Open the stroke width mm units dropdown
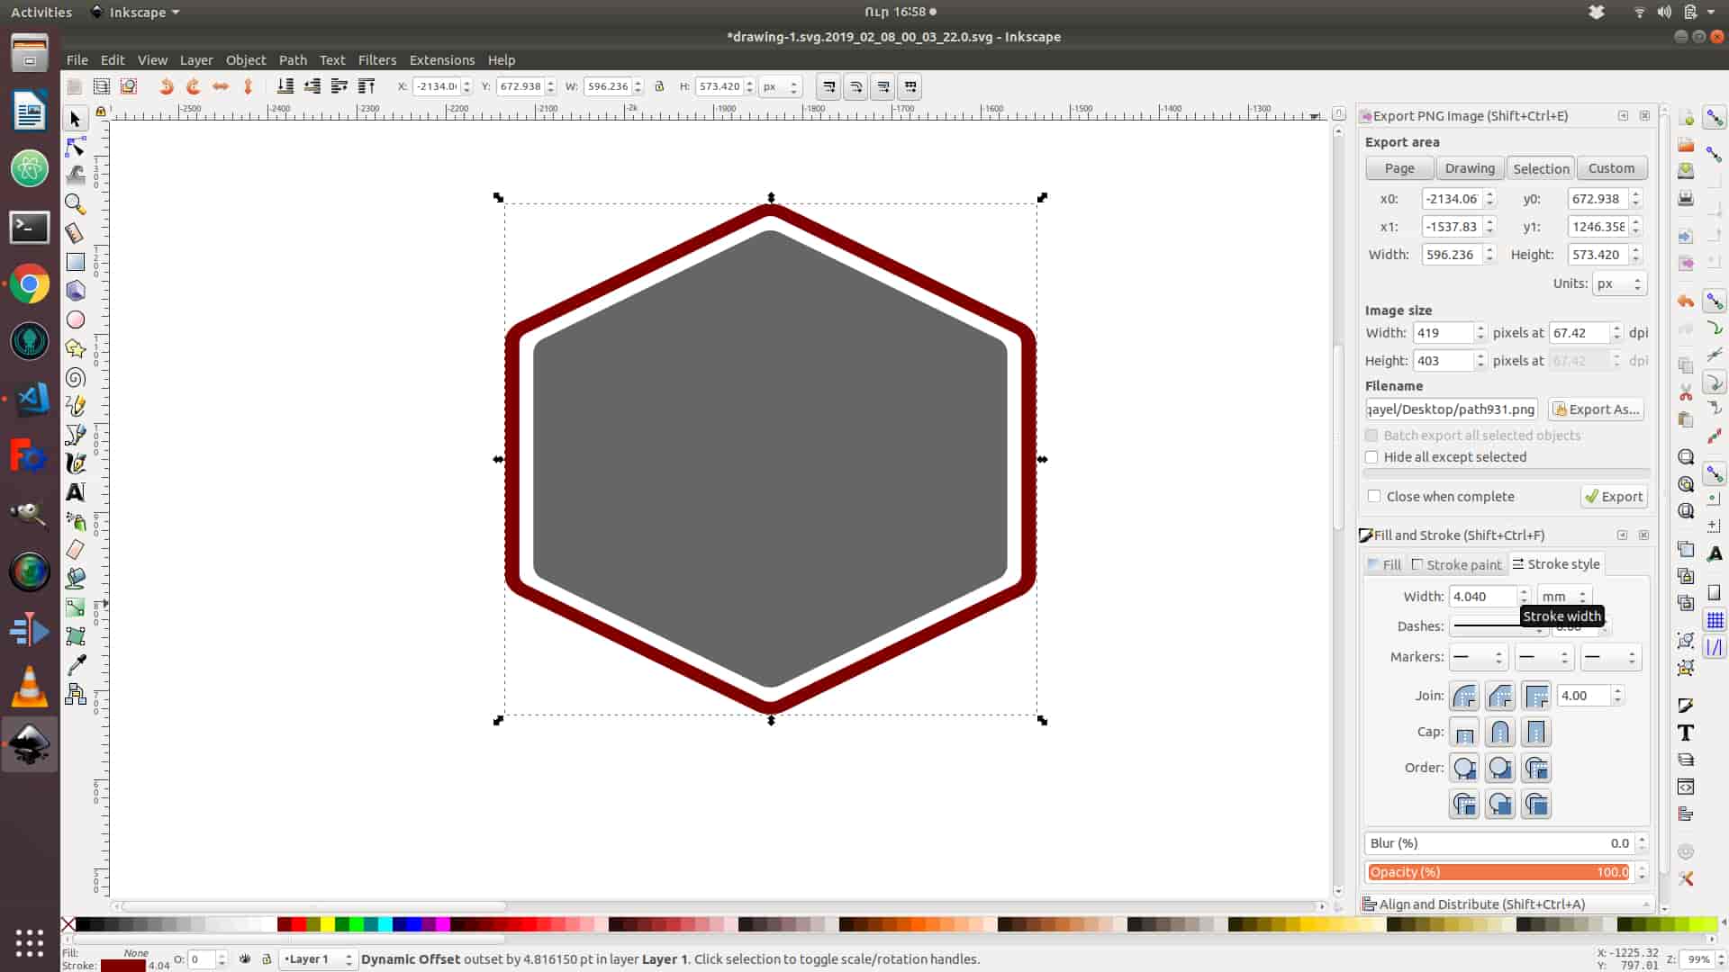The image size is (1729, 972). 1564,597
